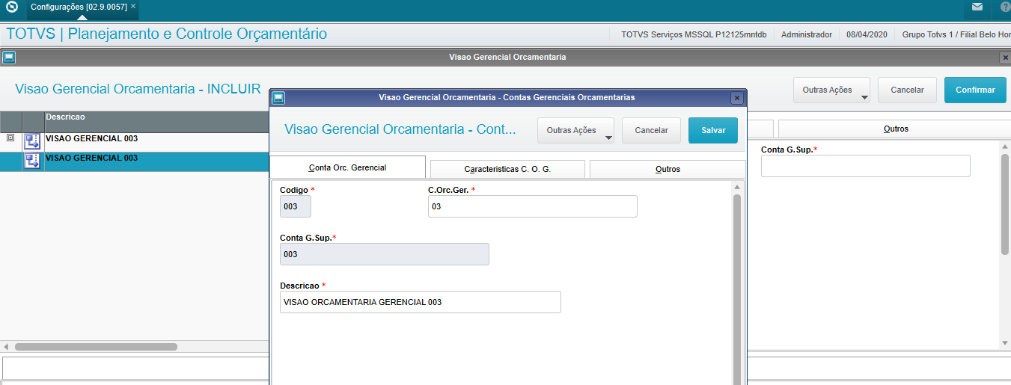The image size is (1011, 385).
Task: Click Cancelar in the main window
Action: coord(907,90)
